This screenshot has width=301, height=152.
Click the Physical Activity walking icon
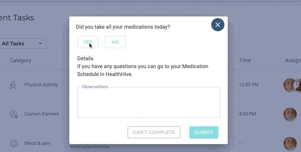(x=13, y=85)
